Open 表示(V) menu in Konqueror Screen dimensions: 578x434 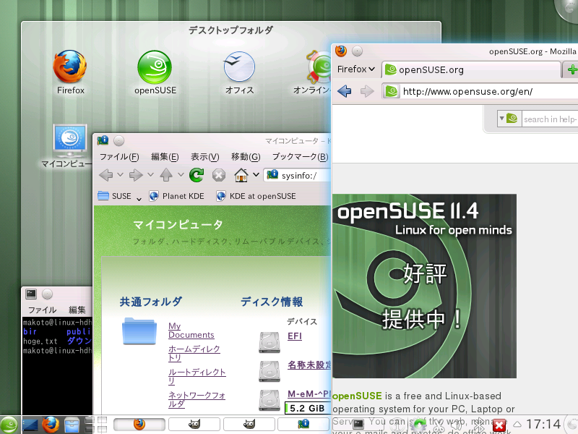point(204,157)
